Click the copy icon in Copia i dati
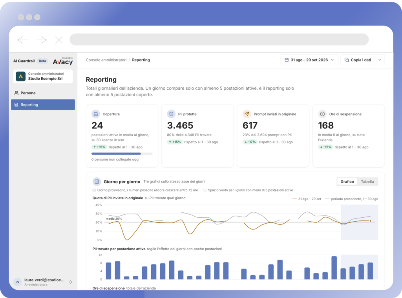Screen dimensions: 402x298 [347, 60]
